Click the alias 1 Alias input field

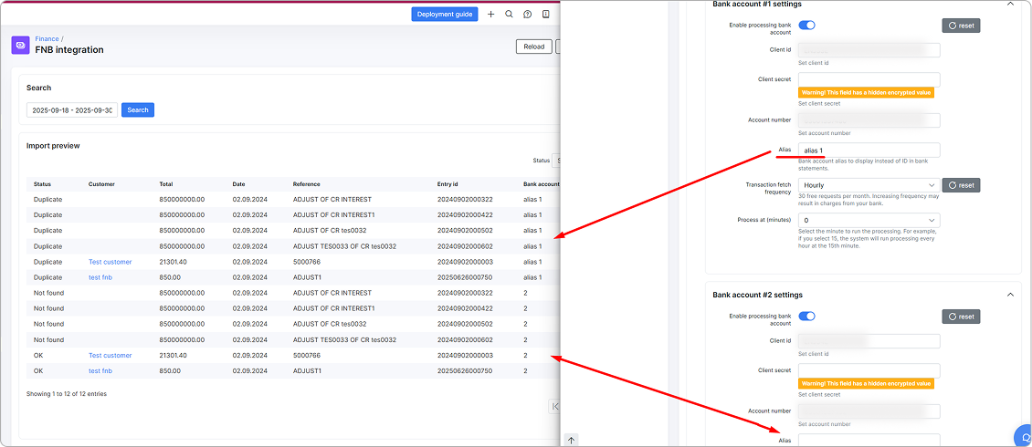click(868, 150)
